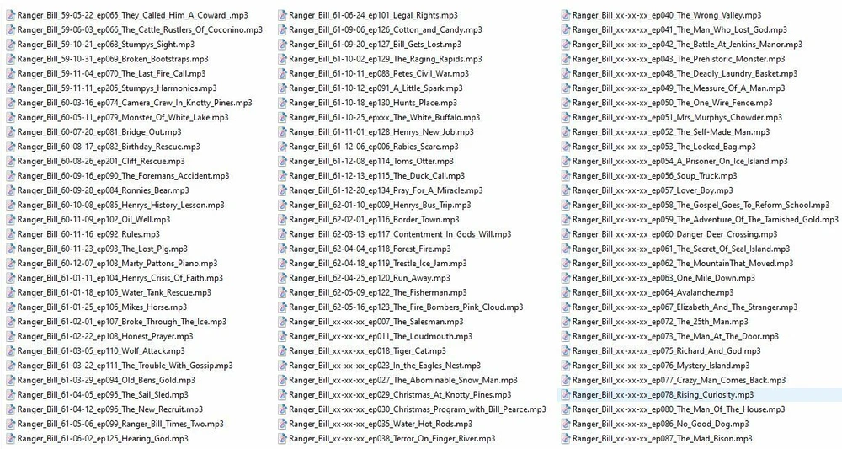Click the Henrys_Crisis_Of_Faith.mp3 filename

111,278
